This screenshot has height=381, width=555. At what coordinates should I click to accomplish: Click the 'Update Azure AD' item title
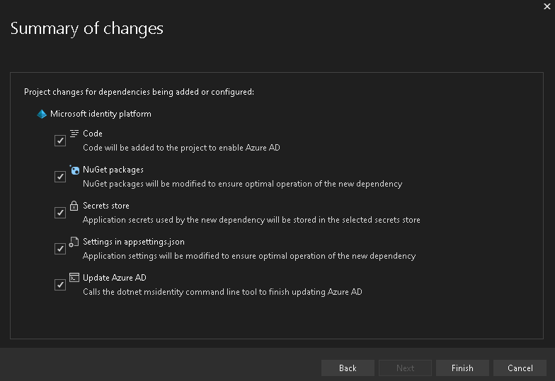click(115, 278)
